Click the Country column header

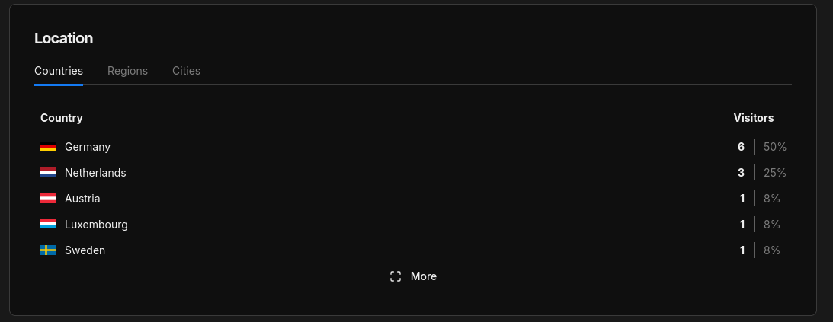point(62,118)
